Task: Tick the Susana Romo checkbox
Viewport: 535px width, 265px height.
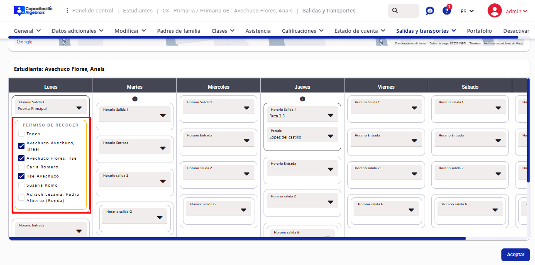Action: (x=21, y=185)
